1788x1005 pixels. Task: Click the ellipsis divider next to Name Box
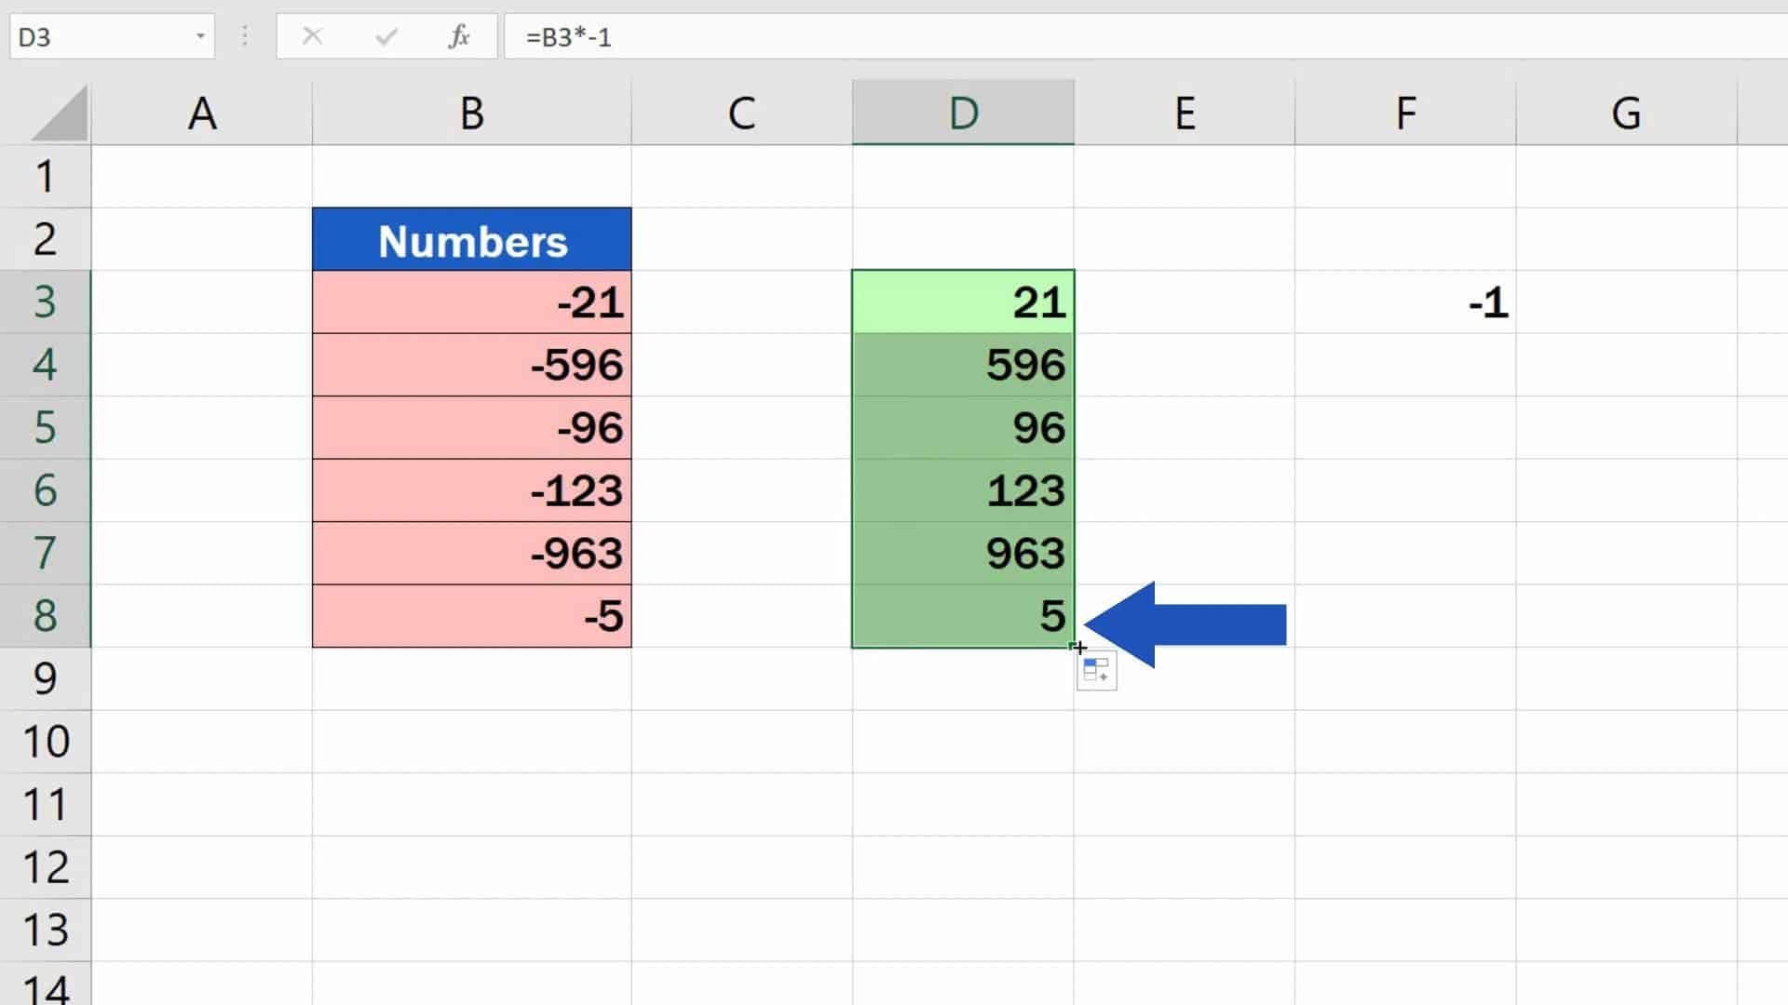point(244,37)
